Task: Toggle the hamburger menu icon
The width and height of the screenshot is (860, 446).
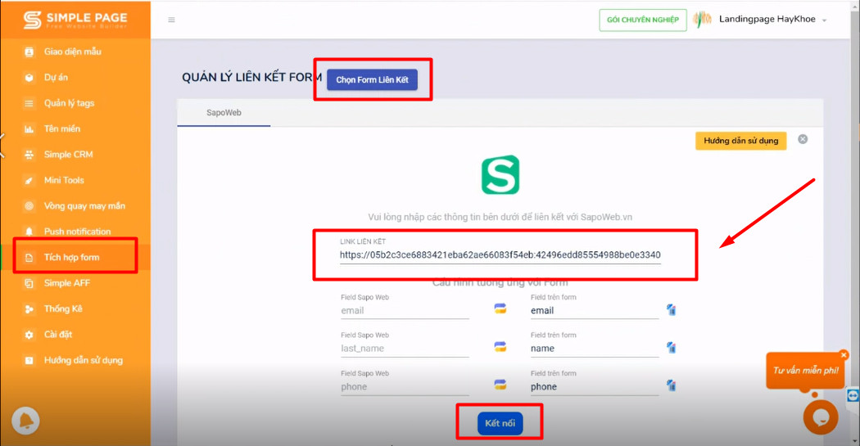Action: coord(172,20)
